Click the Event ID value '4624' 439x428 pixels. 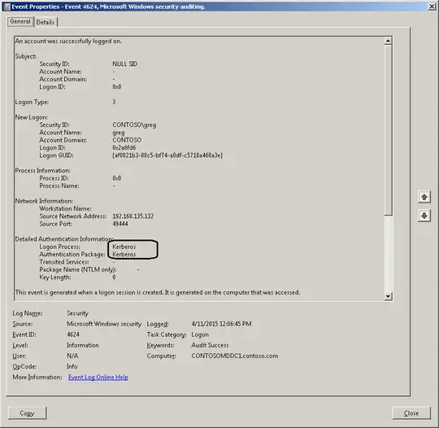(x=73, y=334)
